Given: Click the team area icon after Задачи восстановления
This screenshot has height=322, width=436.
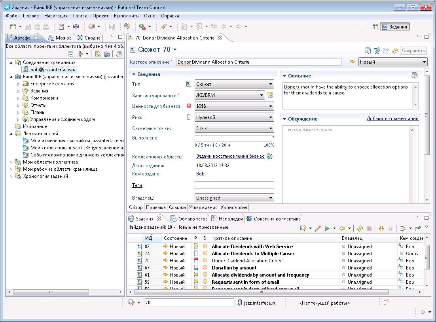Looking at the screenshot, I should (x=269, y=156).
